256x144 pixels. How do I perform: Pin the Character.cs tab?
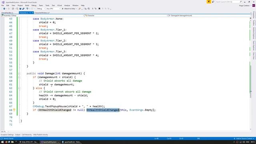tap(30, 12)
